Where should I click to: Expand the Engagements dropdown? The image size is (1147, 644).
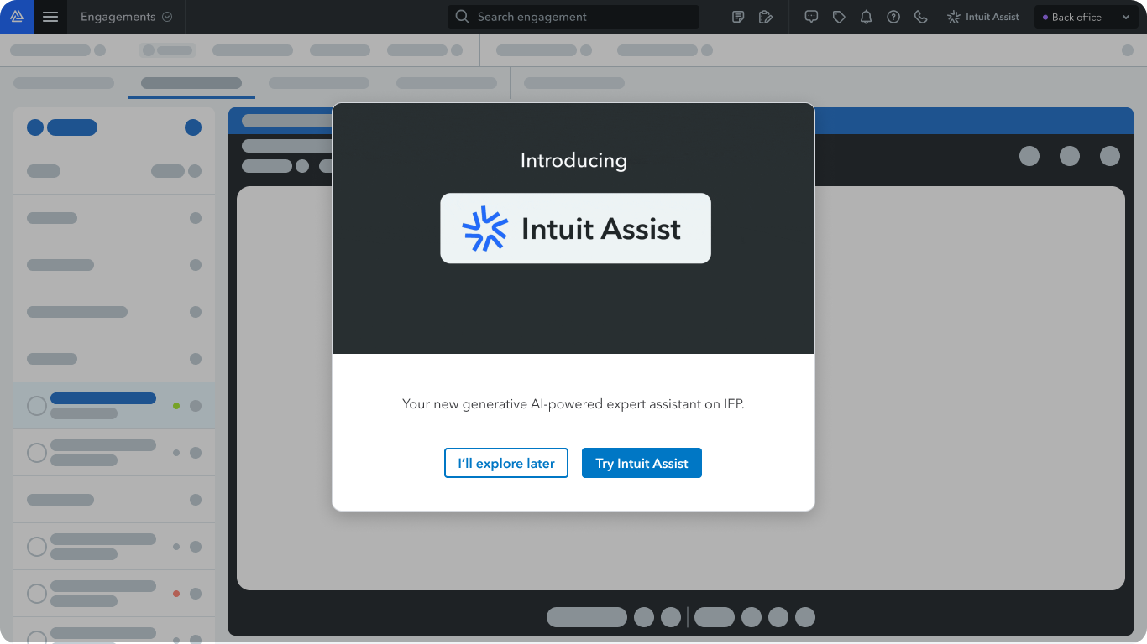(126, 17)
